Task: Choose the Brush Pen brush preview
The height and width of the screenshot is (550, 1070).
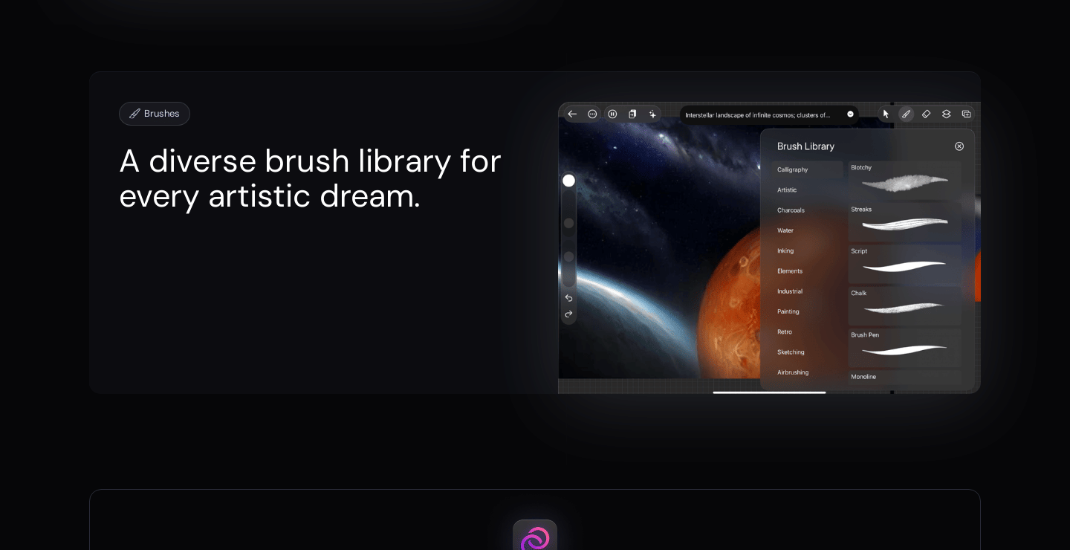Action: pyautogui.click(x=904, y=348)
